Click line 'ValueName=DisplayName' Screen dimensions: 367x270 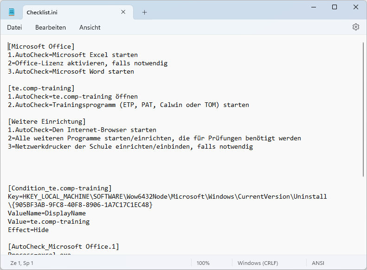pos(47,213)
